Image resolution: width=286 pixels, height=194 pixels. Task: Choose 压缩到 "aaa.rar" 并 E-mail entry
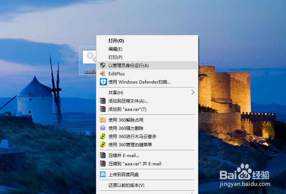[x=147, y=164]
